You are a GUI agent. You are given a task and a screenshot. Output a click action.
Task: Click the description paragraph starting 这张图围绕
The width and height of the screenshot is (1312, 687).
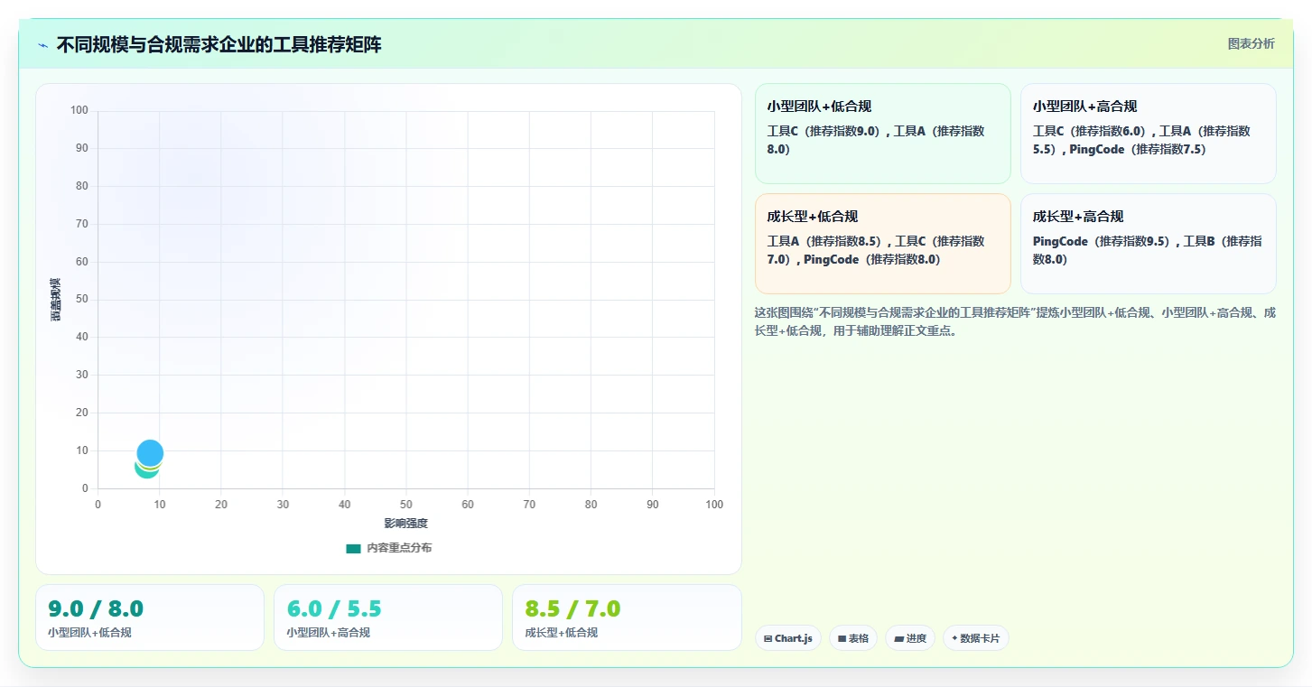pyautogui.click(x=1015, y=321)
